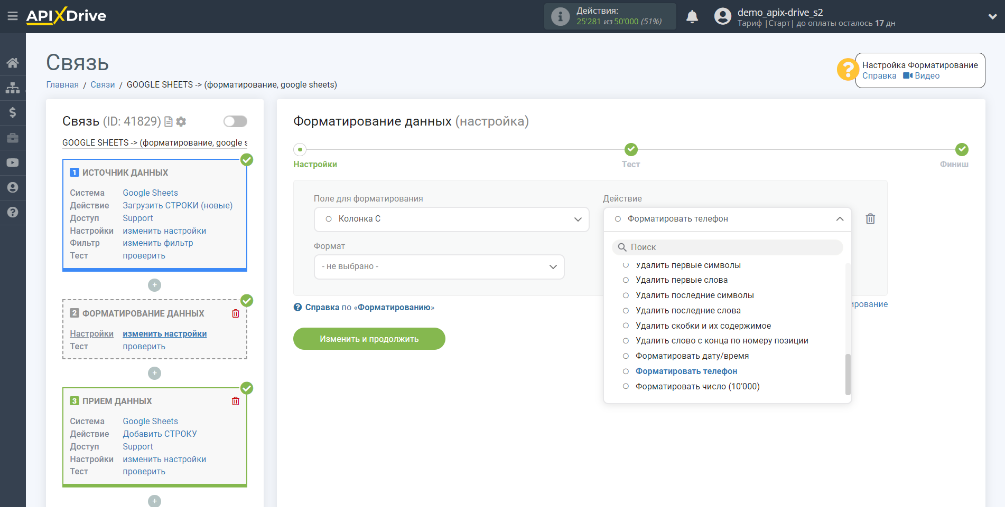Delete the formatting row with trash icon
The width and height of the screenshot is (1005, 507).
click(870, 219)
